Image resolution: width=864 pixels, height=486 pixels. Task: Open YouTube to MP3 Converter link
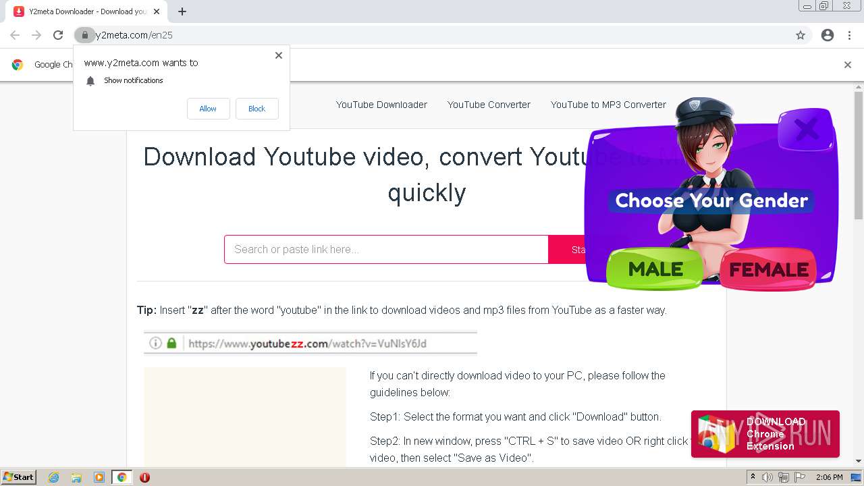point(608,105)
